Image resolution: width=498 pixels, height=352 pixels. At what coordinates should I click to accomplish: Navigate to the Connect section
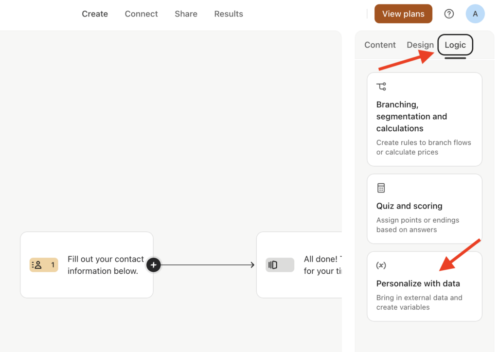141,14
